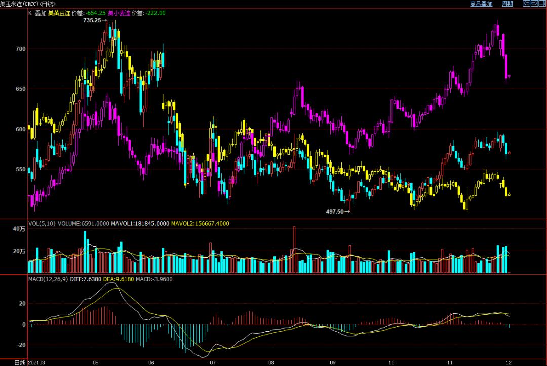547x366 pixels.
Task: Click the 550 price axis label
Action: click(x=21, y=169)
